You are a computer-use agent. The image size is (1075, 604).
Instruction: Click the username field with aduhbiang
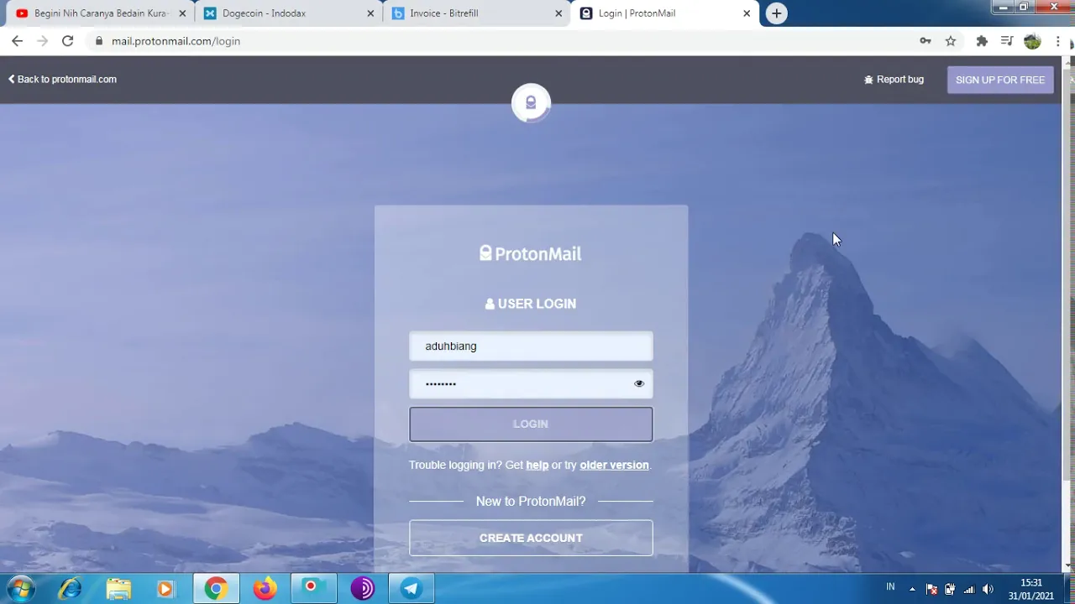tap(531, 346)
